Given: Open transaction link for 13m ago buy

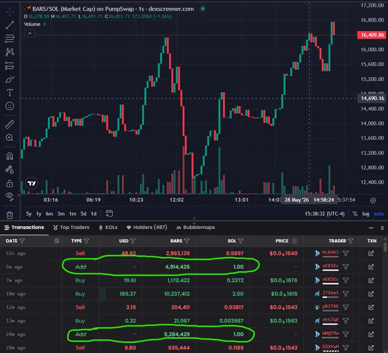Looking at the screenshot, I should (x=371, y=321).
